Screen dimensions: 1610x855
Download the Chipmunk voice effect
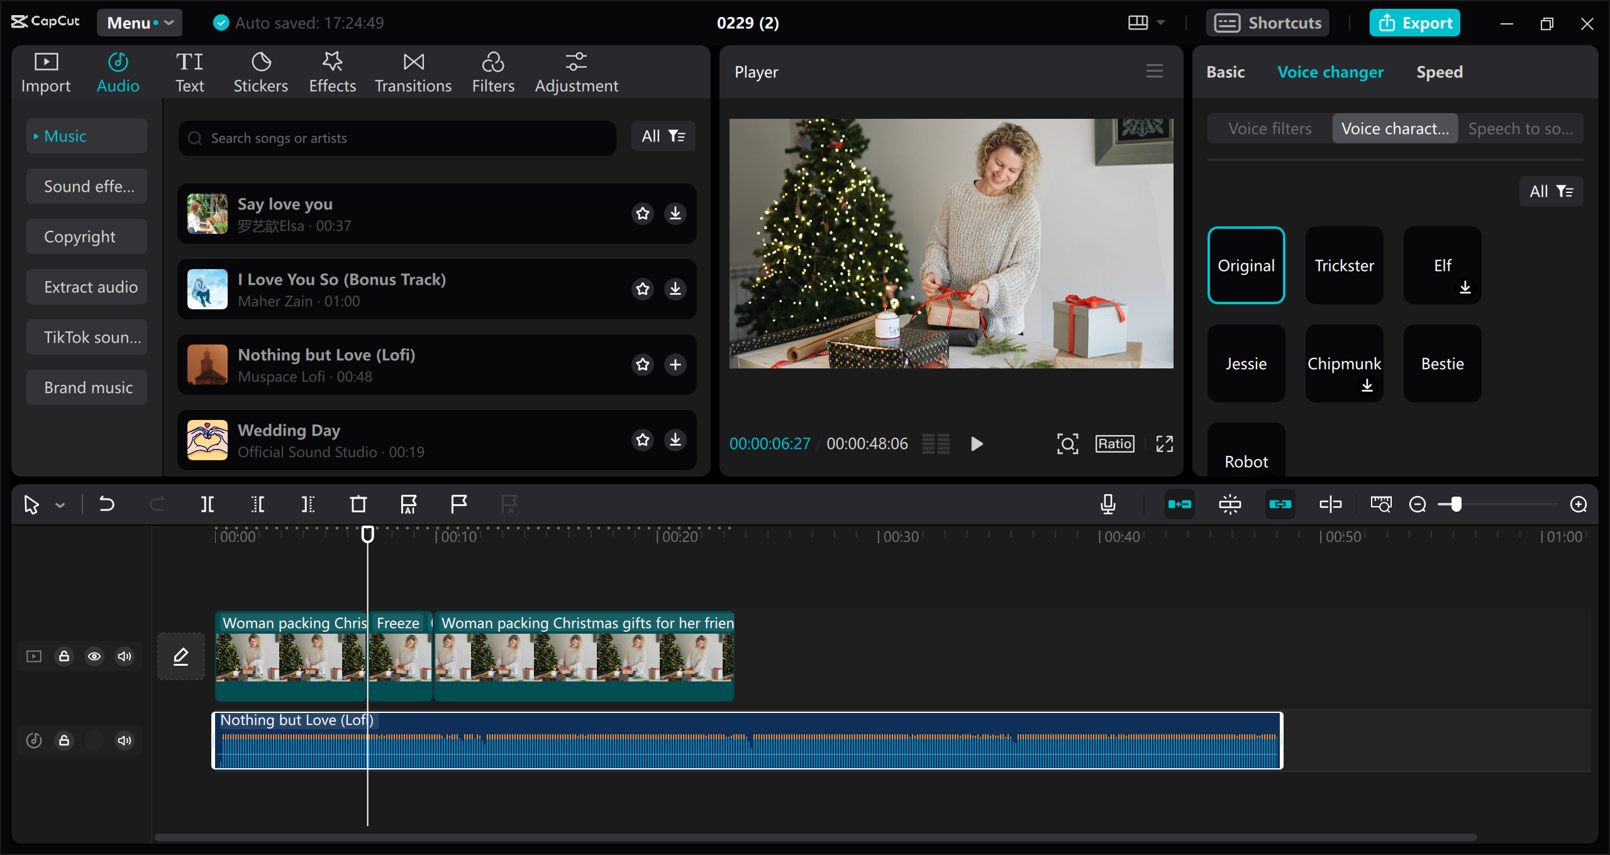coord(1367,386)
